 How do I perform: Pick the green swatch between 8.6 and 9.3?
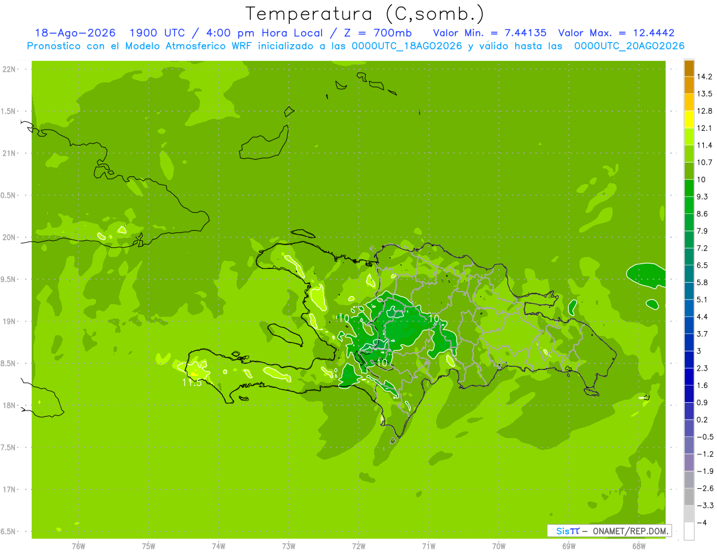click(689, 206)
